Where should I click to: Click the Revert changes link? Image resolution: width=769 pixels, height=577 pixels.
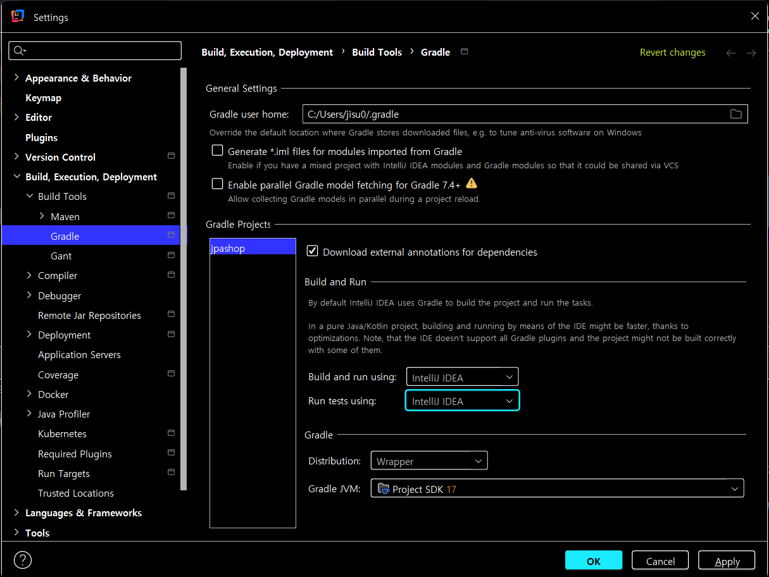(672, 53)
